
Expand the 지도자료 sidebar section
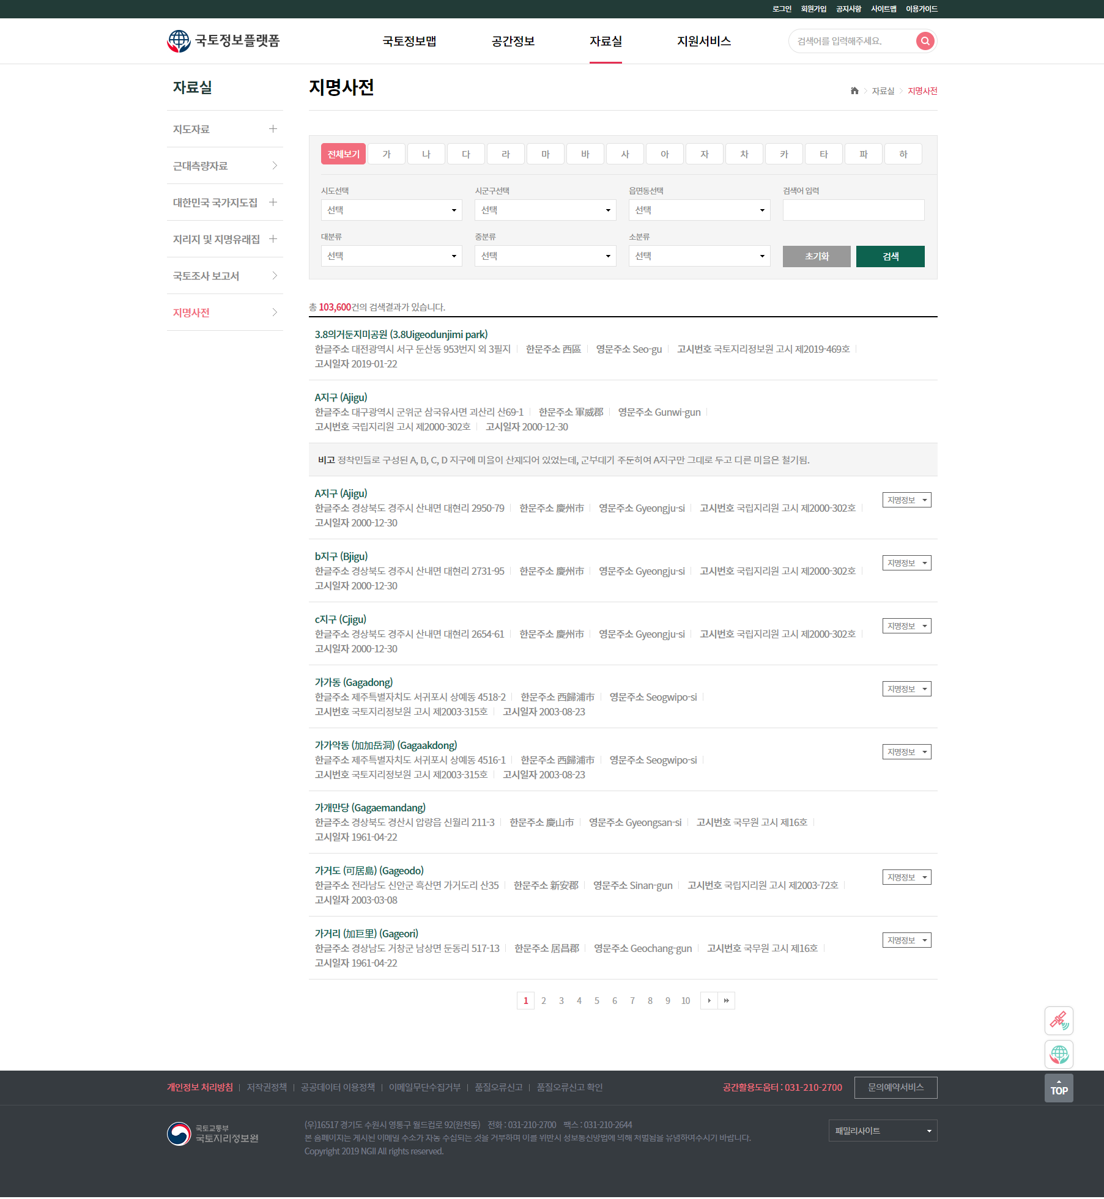273,129
